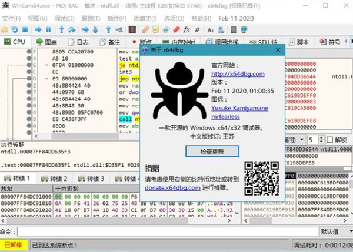353x252 pixels.
Task: Click the Pause execution icon
Action: [x=48, y=30]
